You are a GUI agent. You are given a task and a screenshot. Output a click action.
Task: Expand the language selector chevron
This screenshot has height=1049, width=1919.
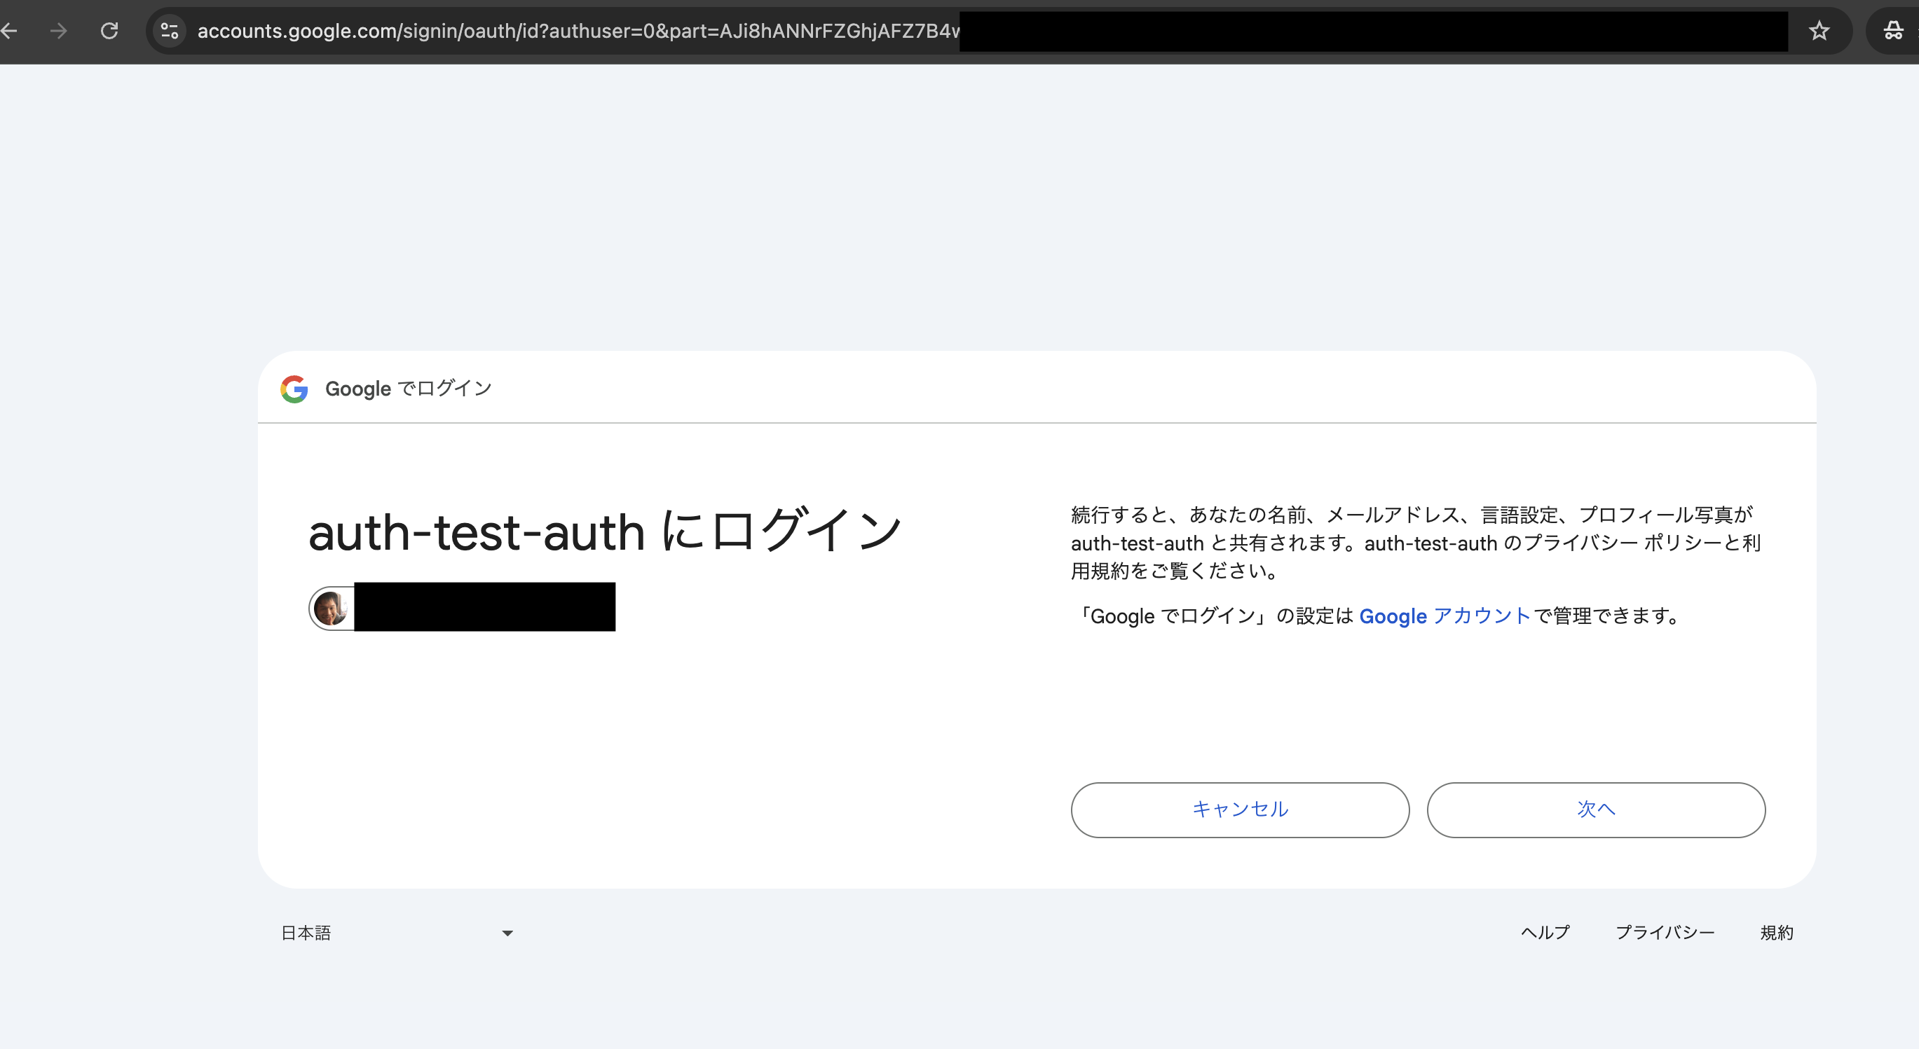tap(507, 932)
